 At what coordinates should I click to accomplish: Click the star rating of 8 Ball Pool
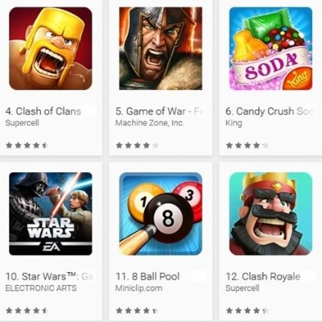137,311
